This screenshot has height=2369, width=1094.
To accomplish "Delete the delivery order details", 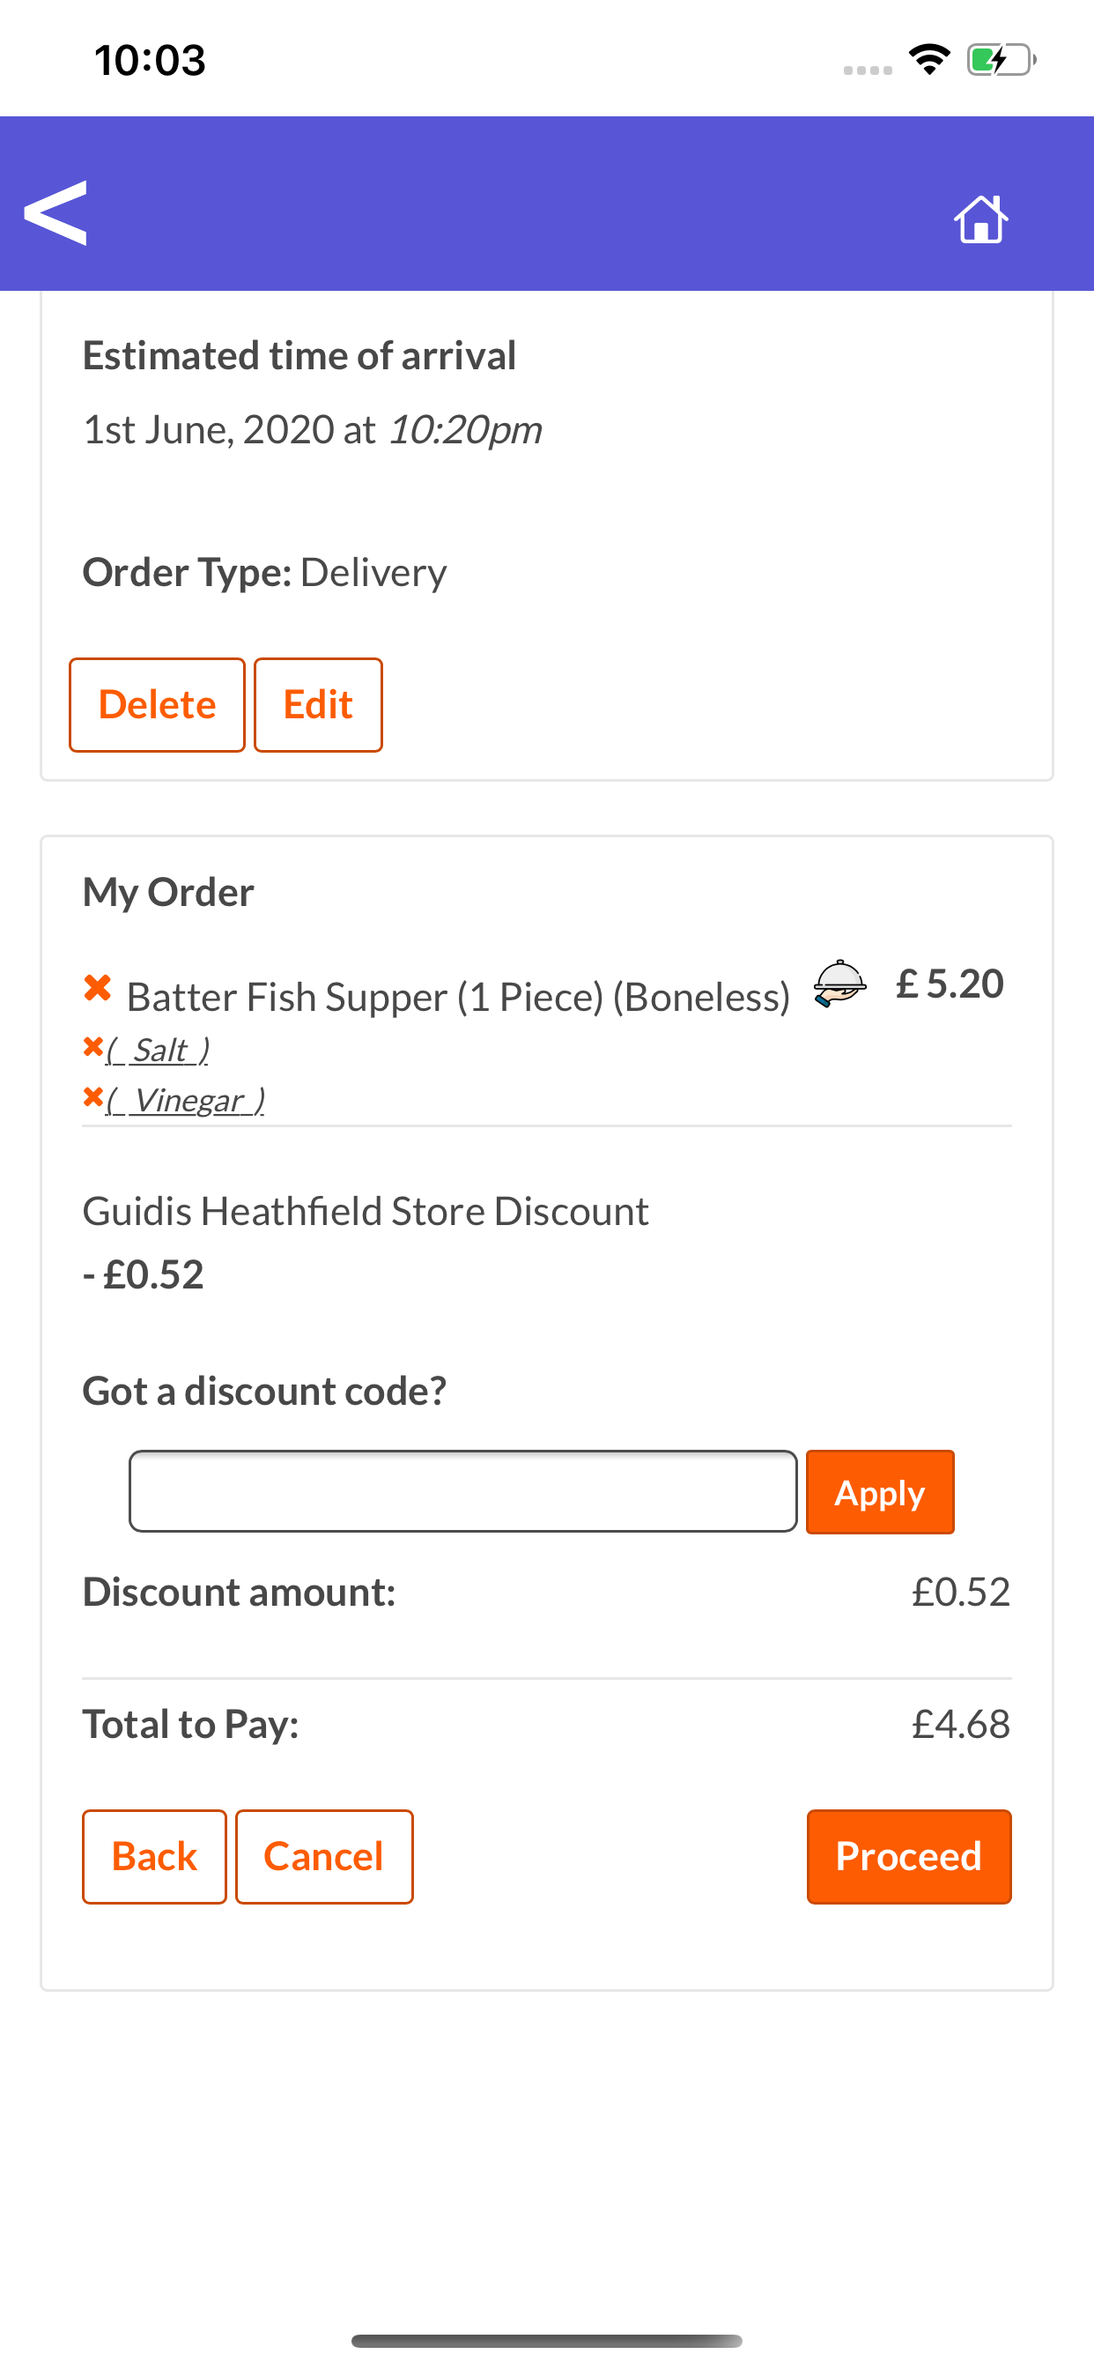I will (157, 705).
